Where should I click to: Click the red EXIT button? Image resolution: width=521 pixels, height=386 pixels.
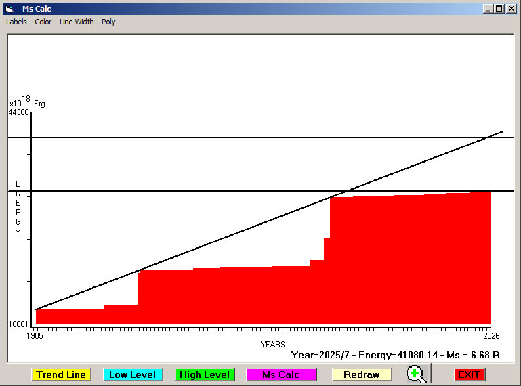pos(469,374)
